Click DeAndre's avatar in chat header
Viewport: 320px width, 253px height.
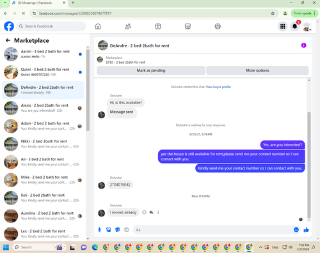coord(103,45)
